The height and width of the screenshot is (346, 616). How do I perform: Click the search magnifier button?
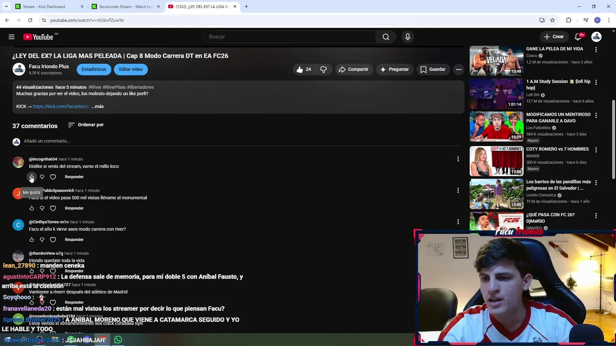[x=386, y=37]
